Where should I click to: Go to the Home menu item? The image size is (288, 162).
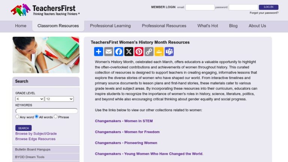(x=21, y=26)
